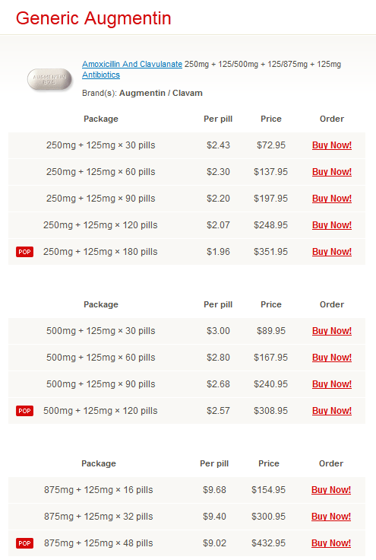Click POP badge on 250mg 180 pills row
Viewport: 376px width, 560px height.
pos(24,252)
